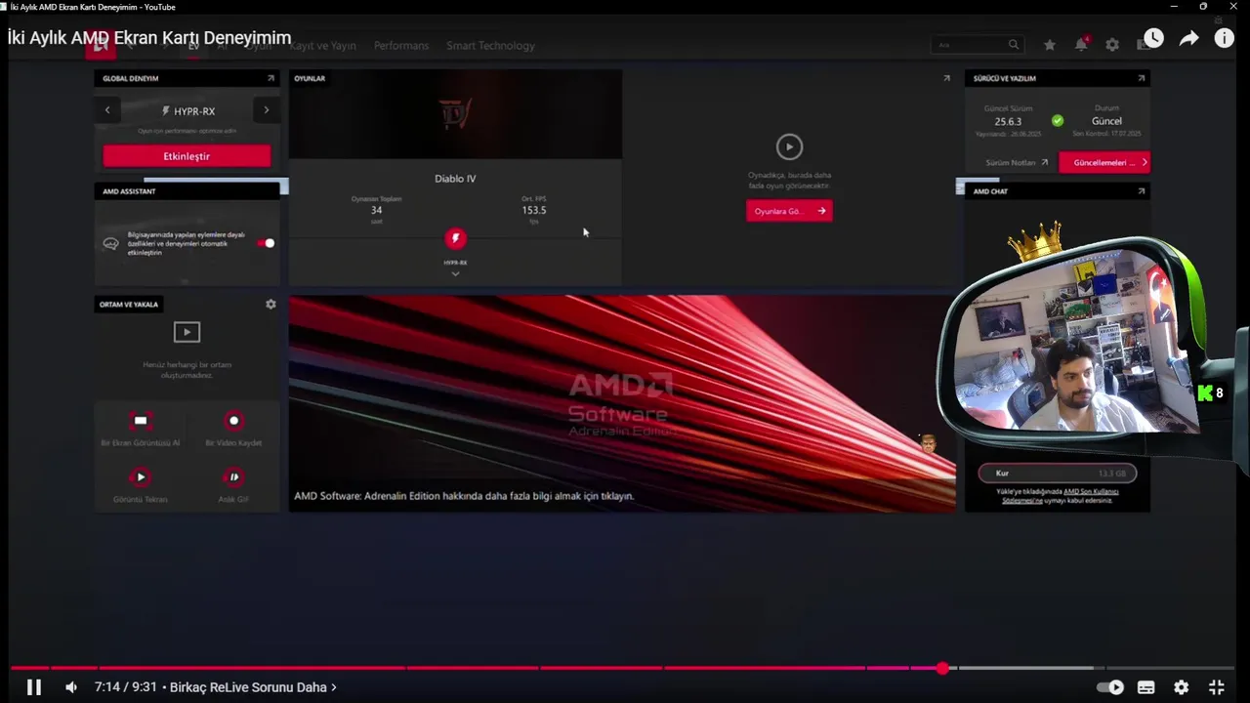
Task: Switch to the Kayıt ve Yayın tab
Action: (322, 46)
